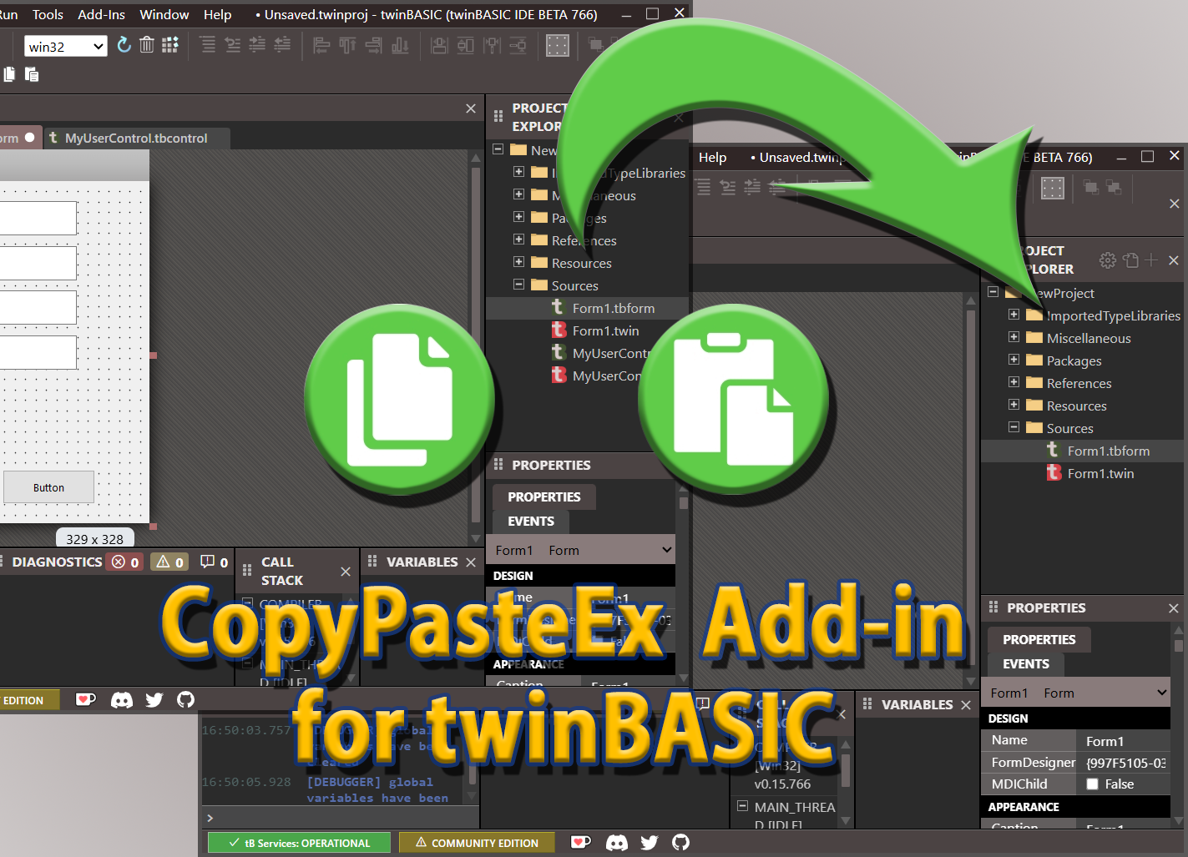Click bring-to-front icon in front window toolbar
The height and width of the screenshot is (857, 1188).
pyautogui.click(x=1091, y=187)
